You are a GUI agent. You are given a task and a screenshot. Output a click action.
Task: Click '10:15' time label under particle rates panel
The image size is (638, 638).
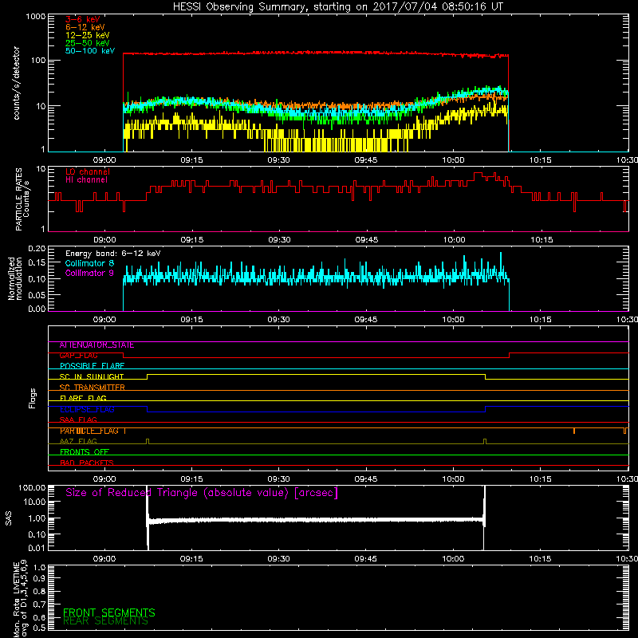click(x=542, y=240)
